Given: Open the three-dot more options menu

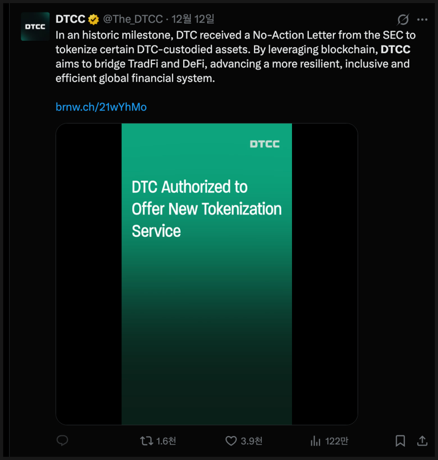Looking at the screenshot, I should (422, 19).
